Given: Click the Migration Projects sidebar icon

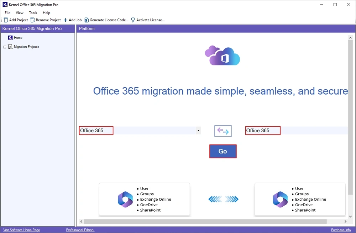Looking at the screenshot, I should click(10, 47).
